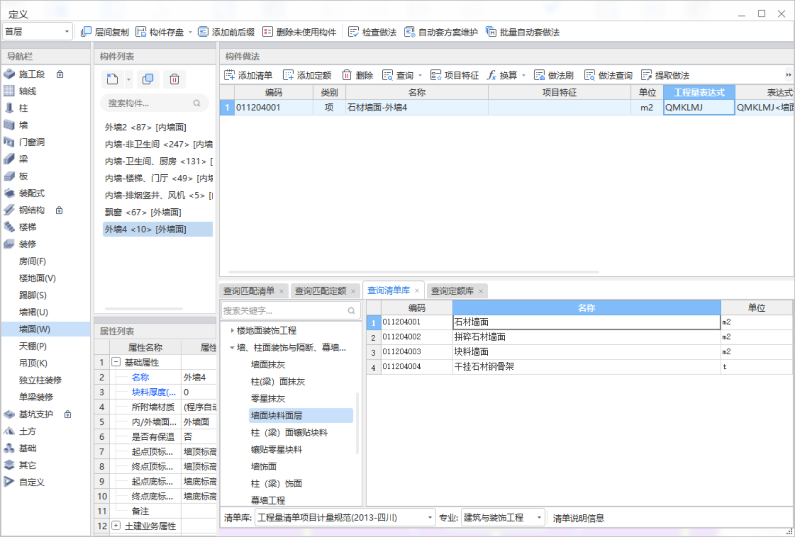Expand the 土建业务属性 group
The width and height of the screenshot is (795, 537).
coord(116,525)
